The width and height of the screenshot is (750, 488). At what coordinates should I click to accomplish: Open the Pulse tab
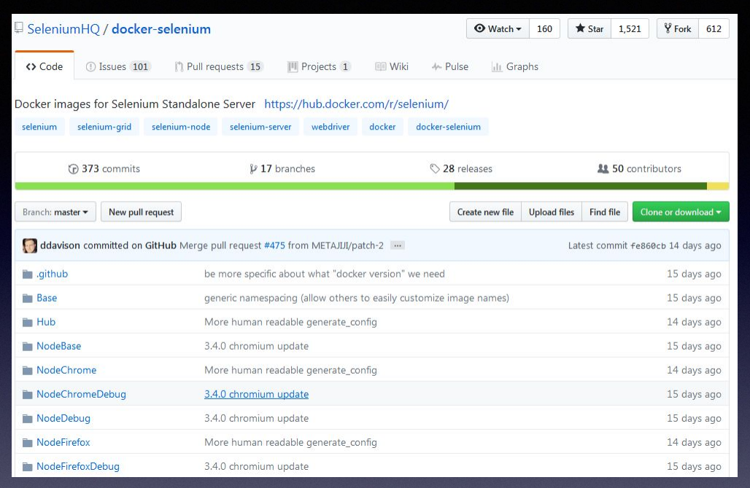[449, 66]
